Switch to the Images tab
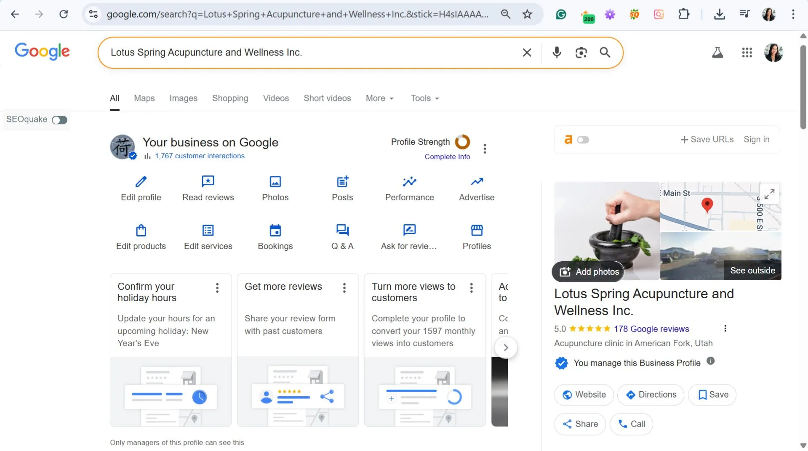Image resolution: width=808 pixels, height=451 pixels. pyautogui.click(x=183, y=98)
